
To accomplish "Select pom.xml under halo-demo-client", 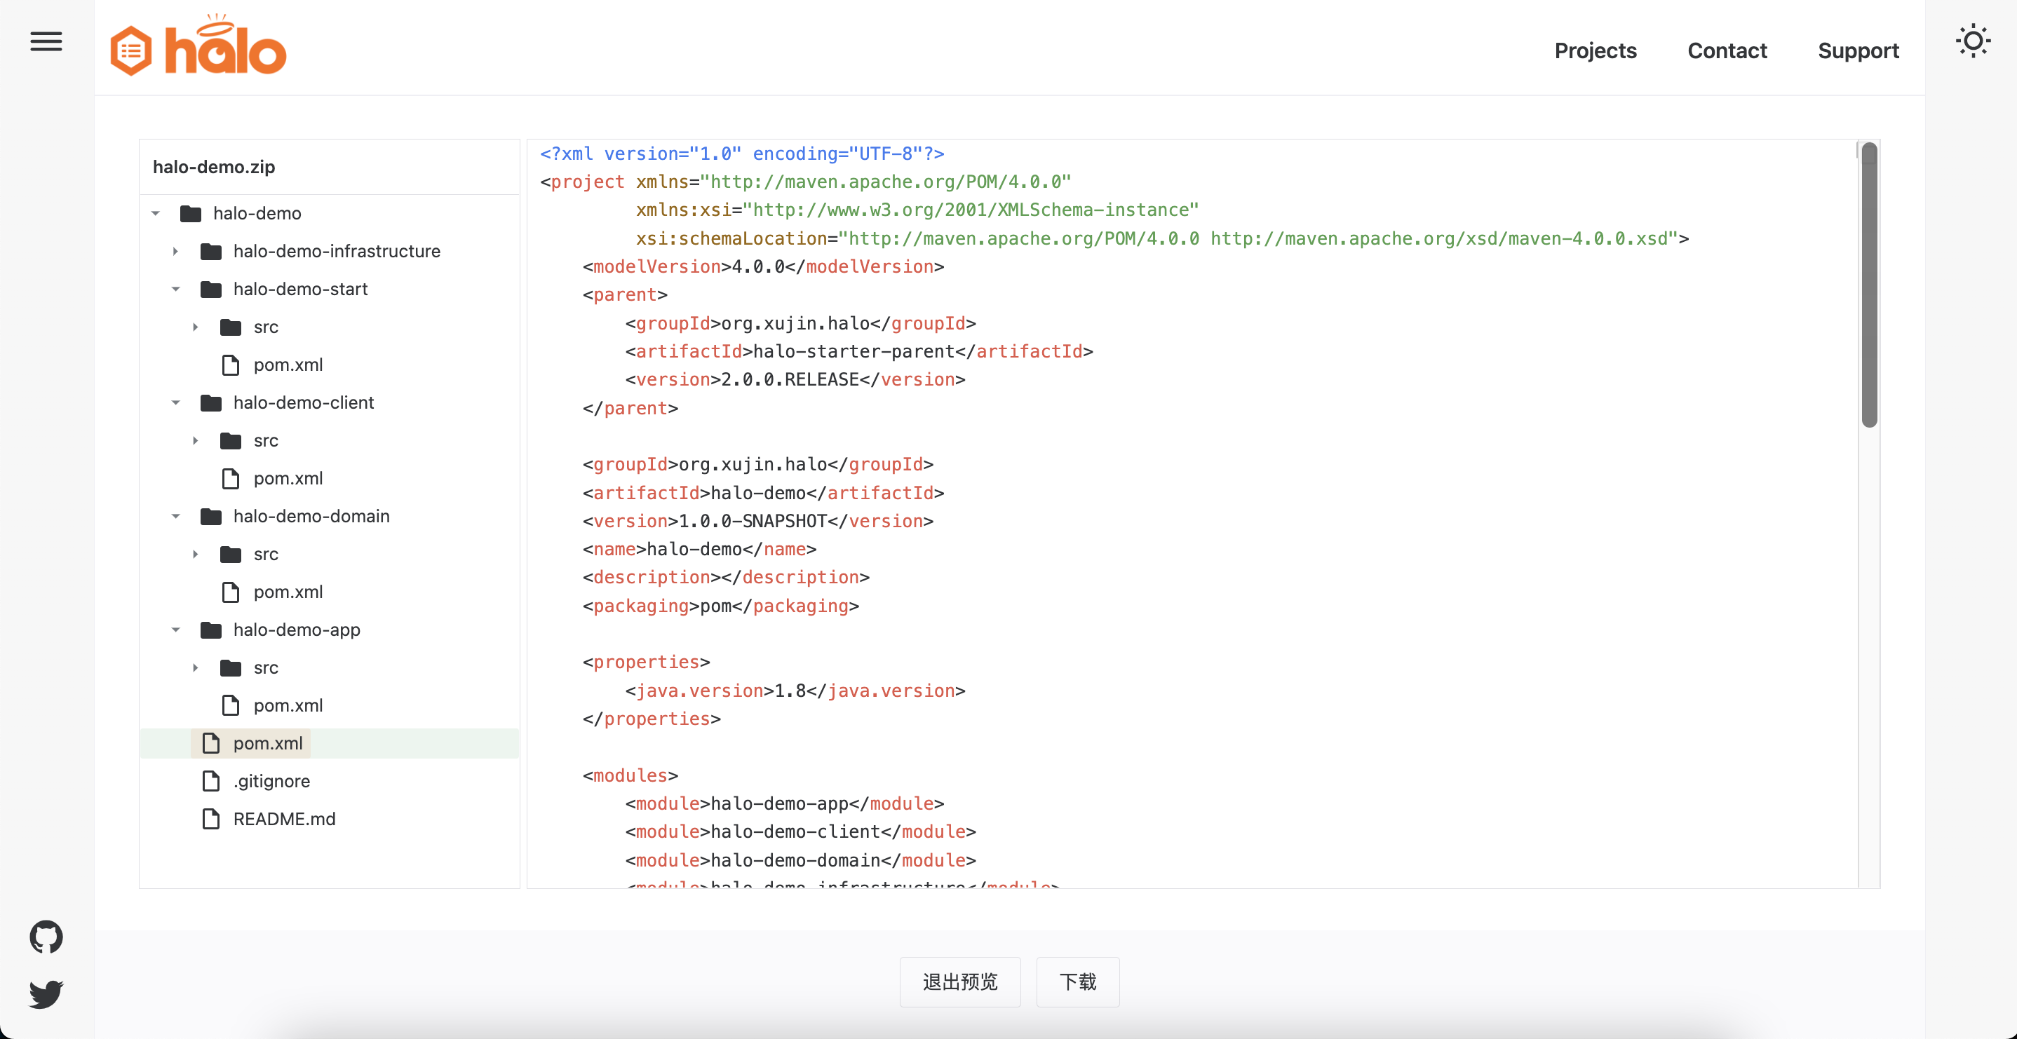I will [x=288, y=478].
